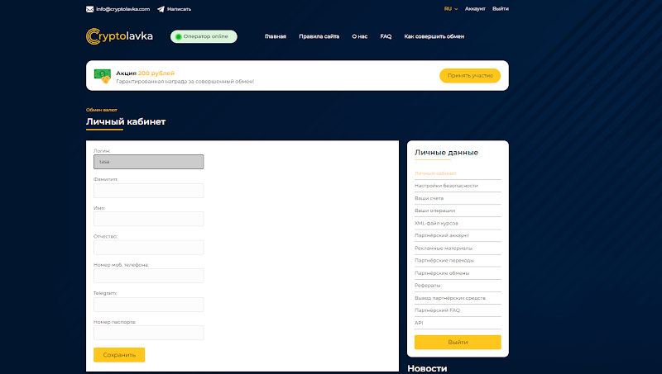The width and height of the screenshot is (662, 374).
Task: Click the Cryptolavka logo
Action: [x=119, y=36]
